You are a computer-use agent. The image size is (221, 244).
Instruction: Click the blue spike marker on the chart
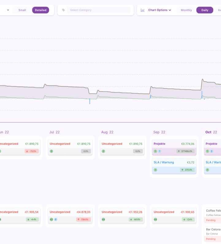(x=90, y=101)
